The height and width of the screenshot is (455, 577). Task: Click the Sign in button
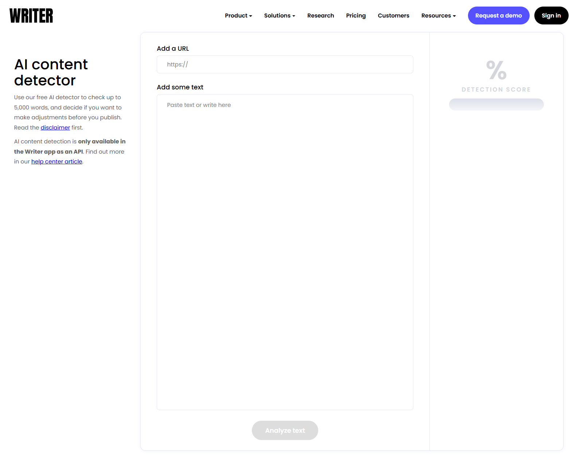(x=551, y=16)
